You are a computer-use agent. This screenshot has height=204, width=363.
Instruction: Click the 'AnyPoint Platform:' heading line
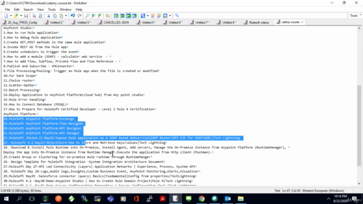click(x=20, y=114)
